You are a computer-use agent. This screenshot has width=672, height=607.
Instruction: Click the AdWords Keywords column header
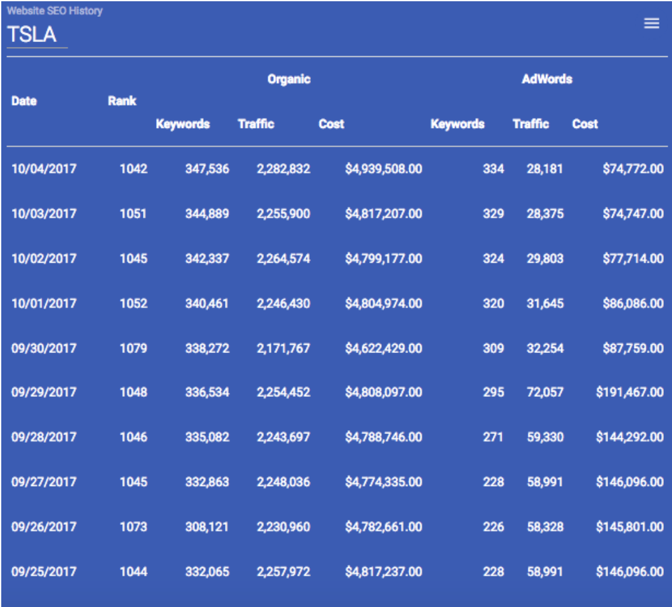tap(458, 124)
